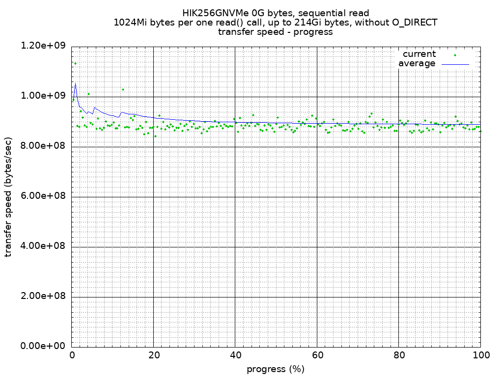
Task: Click the green diamond marker in the legend
Action: (455, 55)
